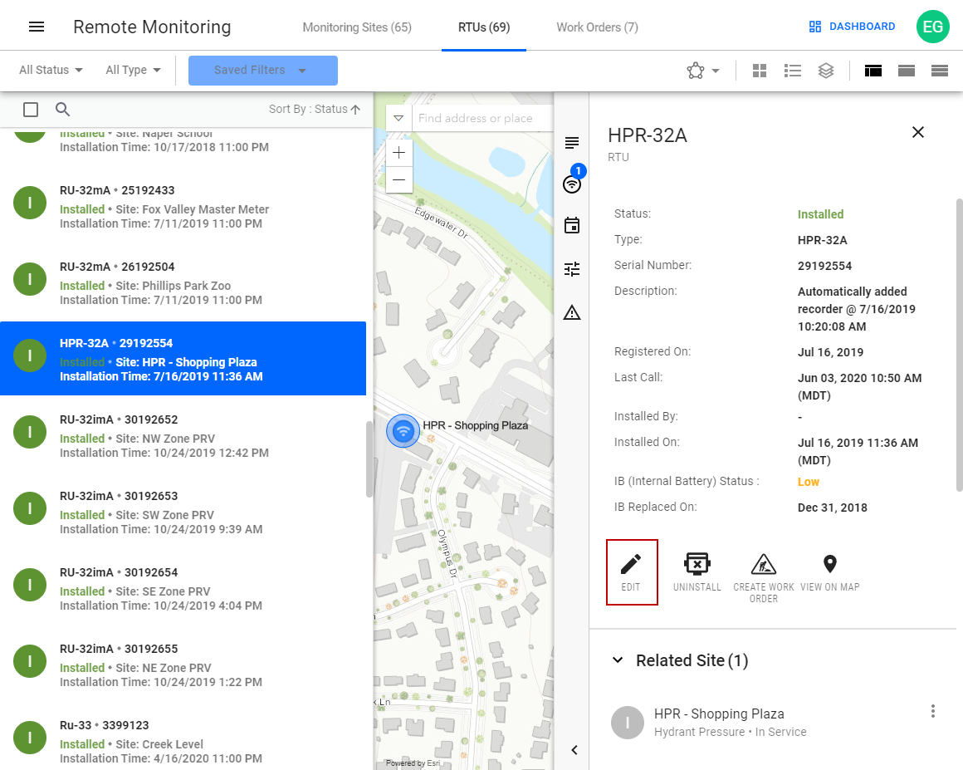The width and height of the screenshot is (963, 770).
Task: Open the All Type filter dropdown
Action: (x=133, y=71)
